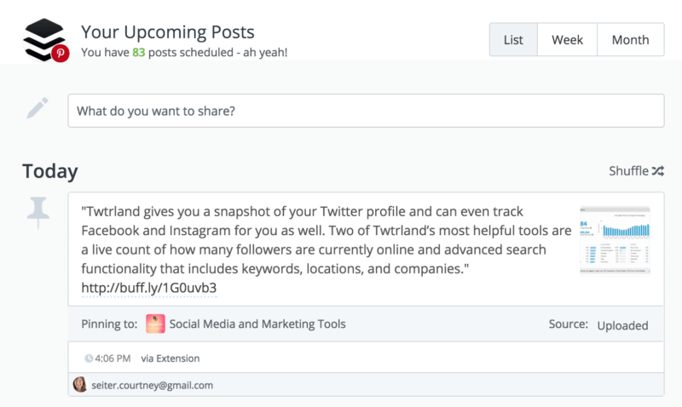Click the Uploaded source label

pos(622,326)
